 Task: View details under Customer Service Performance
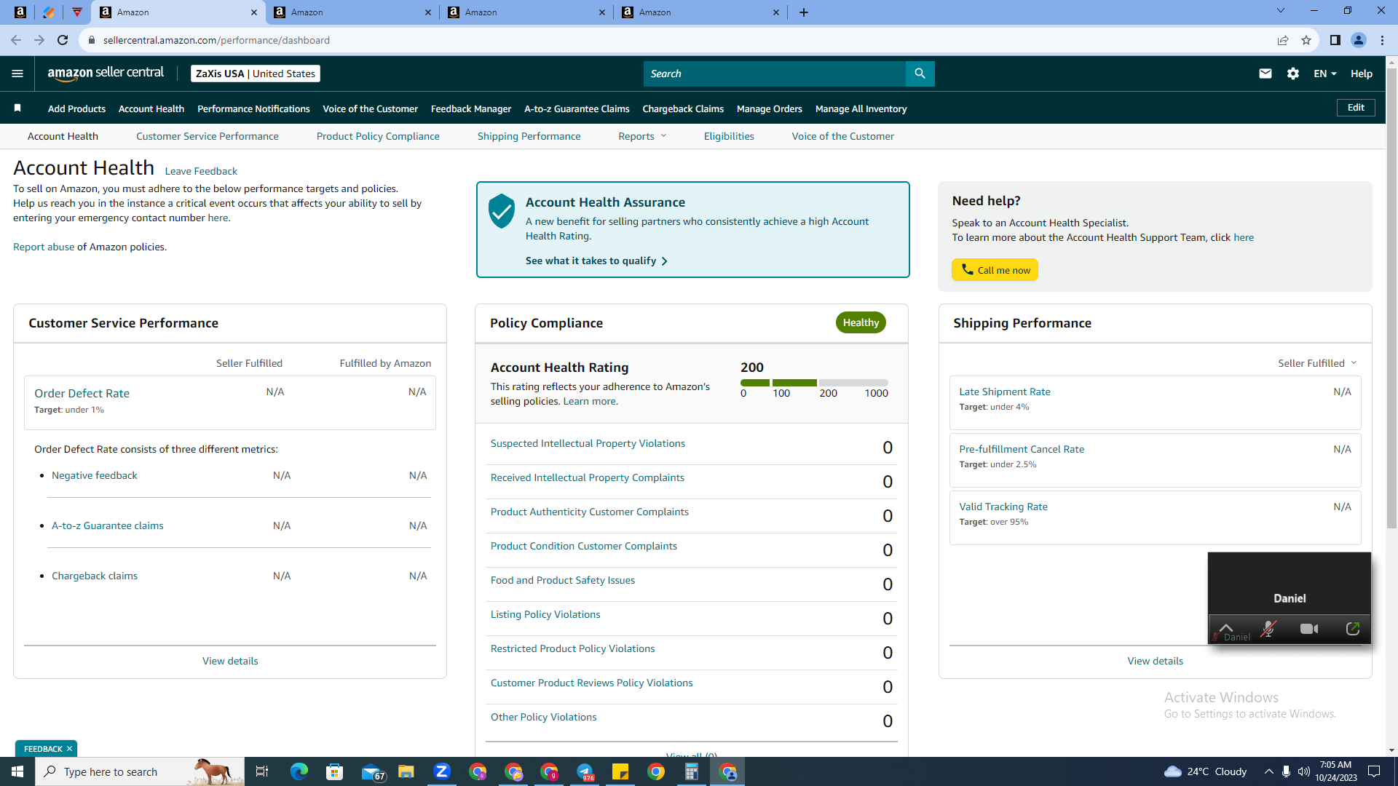[230, 661]
